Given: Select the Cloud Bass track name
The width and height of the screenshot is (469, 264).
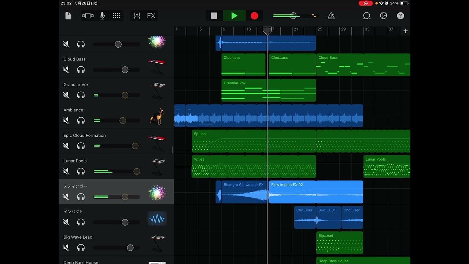Looking at the screenshot, I should tap(74, 59).
